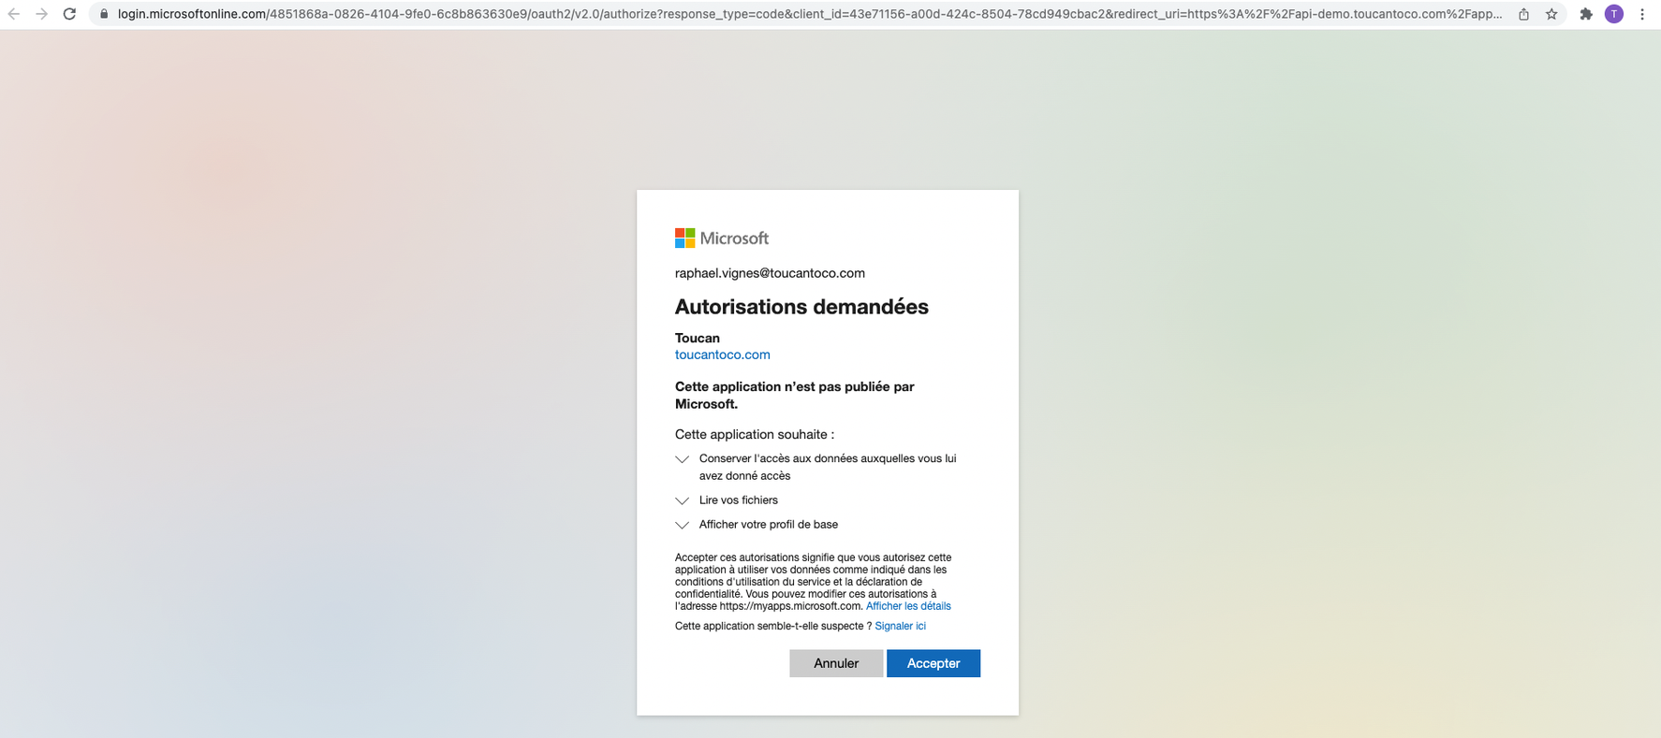Click the 'Toucan' application name

[x=698, y=338]
